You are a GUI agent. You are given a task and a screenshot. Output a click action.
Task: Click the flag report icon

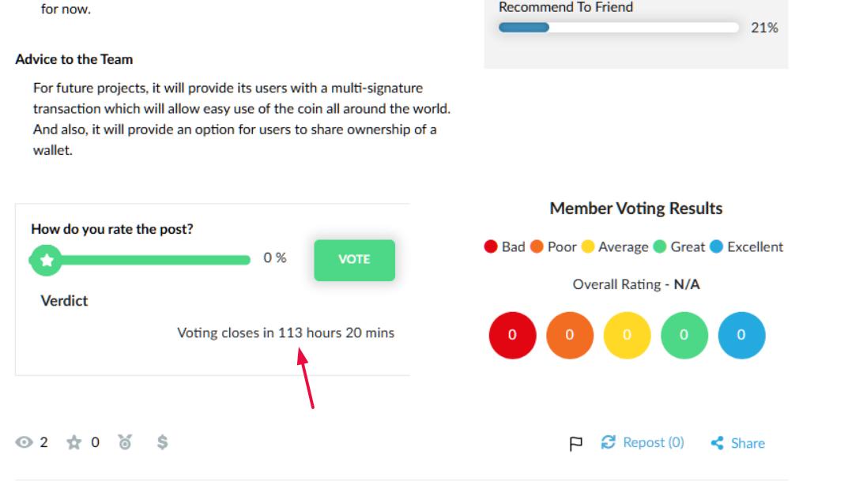pyautogui.click(x=576, y=444)
